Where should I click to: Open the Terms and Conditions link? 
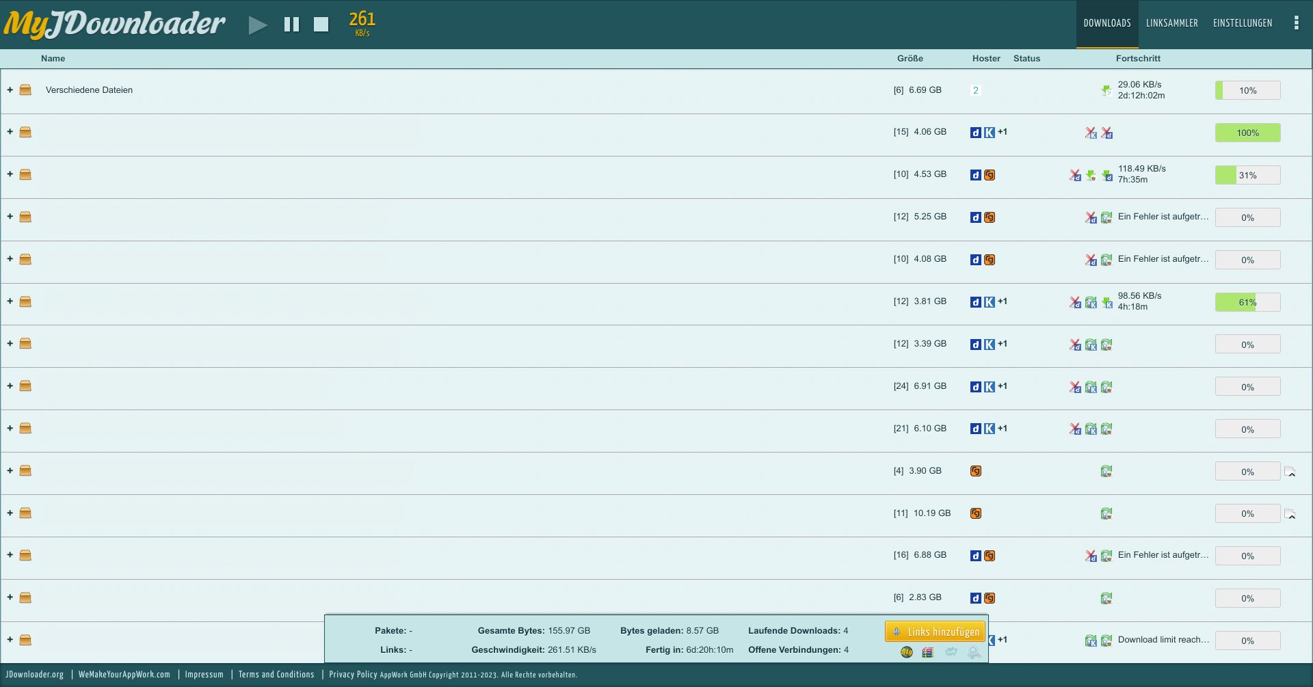[x=276, y=675]
